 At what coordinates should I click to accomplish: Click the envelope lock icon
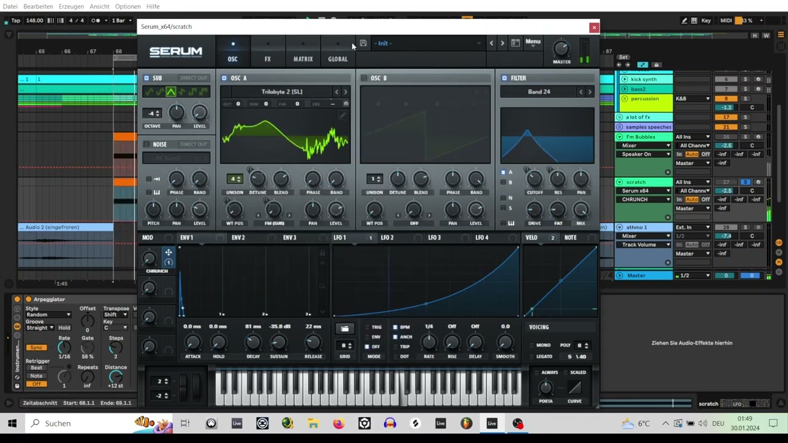coord(322,252)
